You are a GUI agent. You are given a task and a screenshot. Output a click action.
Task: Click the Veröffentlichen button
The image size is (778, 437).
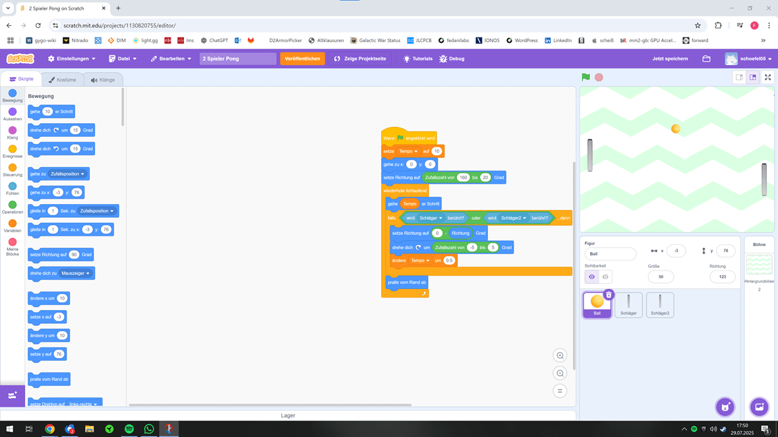(x=302, y=59)
